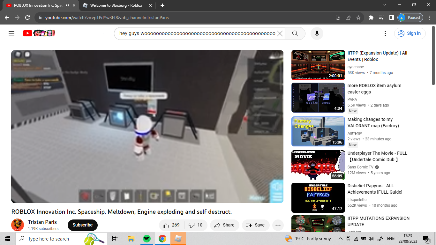The width and height of the screenshot is (436, 245).
Task: Click Sans Comic TV channel name
Action: pyautogui.click(x=360, y=167)
